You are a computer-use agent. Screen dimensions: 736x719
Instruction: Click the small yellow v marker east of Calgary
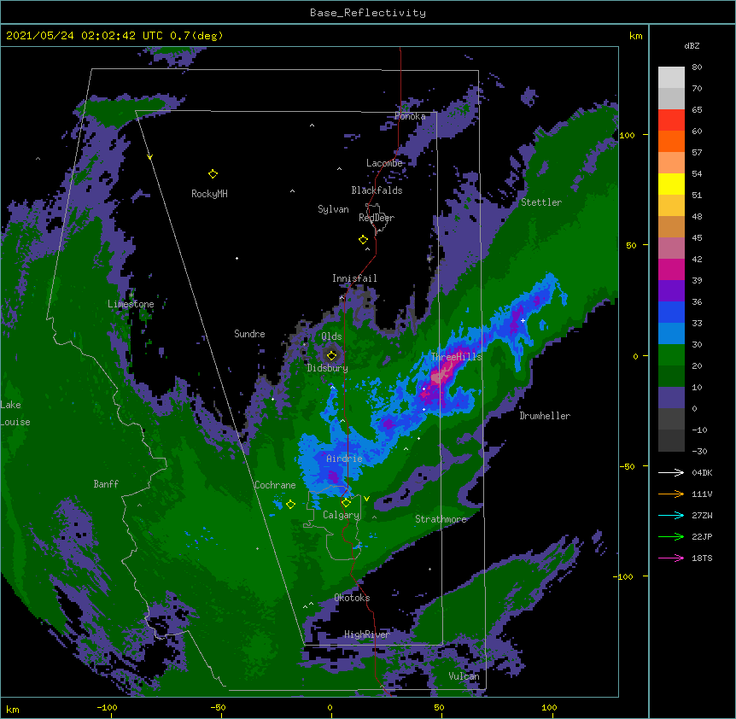coord(366,499)
